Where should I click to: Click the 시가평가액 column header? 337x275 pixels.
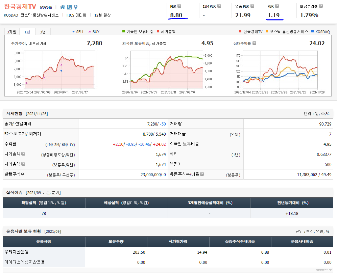(x=178, y=242)
